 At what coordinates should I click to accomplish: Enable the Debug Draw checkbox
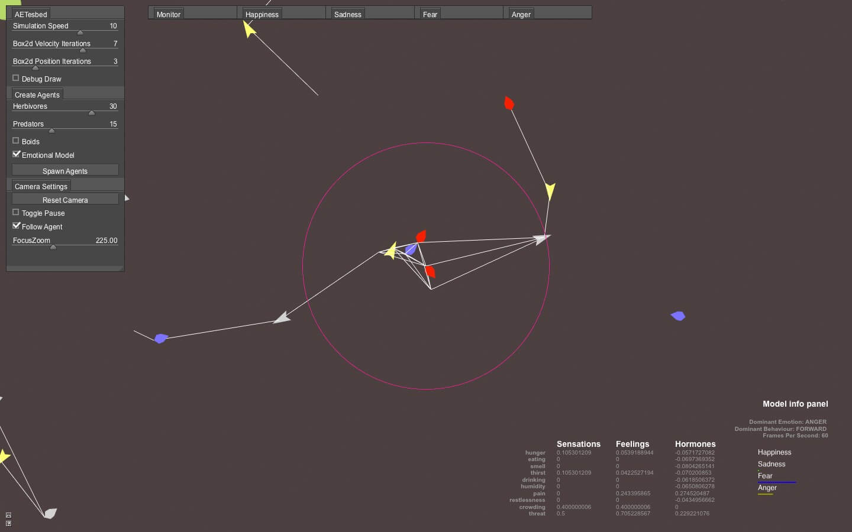[x=16, y=78]
